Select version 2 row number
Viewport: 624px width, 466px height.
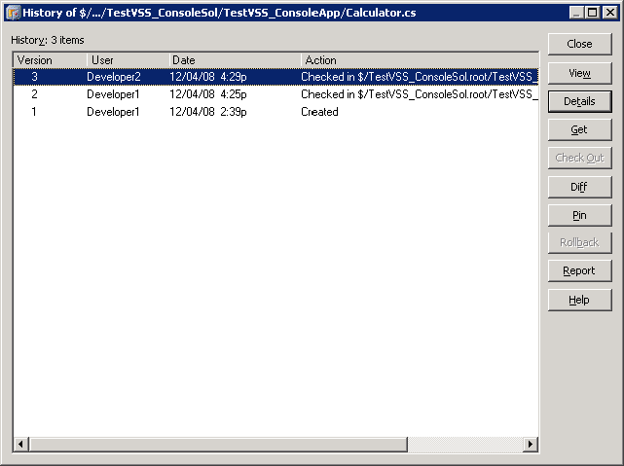point(34,94)
